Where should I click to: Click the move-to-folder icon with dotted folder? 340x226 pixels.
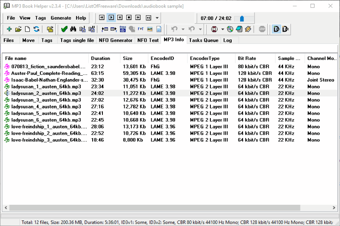coord(50,29)
